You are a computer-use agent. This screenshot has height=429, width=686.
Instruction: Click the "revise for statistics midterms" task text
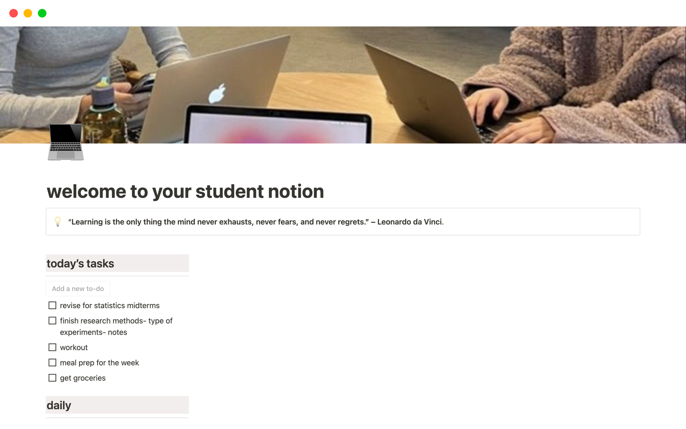(x=110, y=306)
